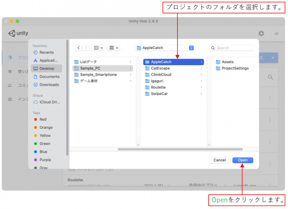Open Community tab in Unity Hub sidebar

(17, 86)
